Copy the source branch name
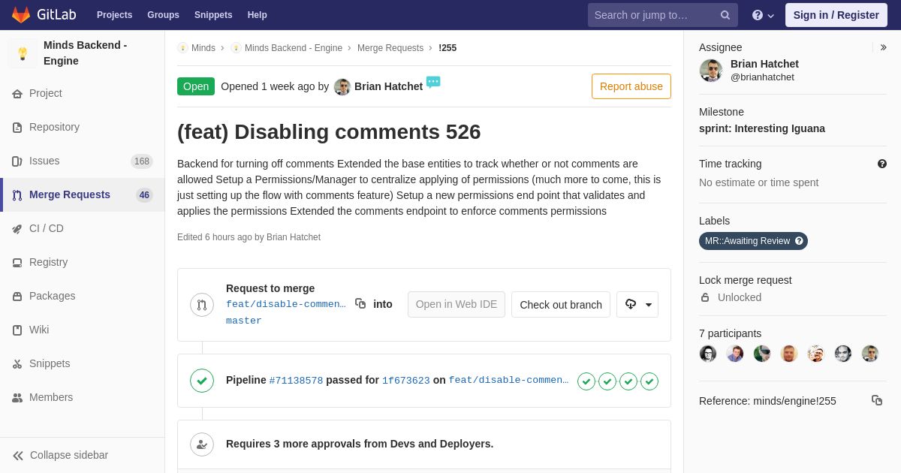The image size is (901, 473). pos(360,303)
